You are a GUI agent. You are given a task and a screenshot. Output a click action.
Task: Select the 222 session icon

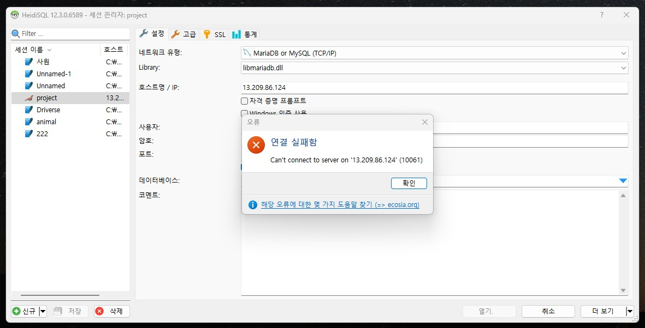(28, 133)
